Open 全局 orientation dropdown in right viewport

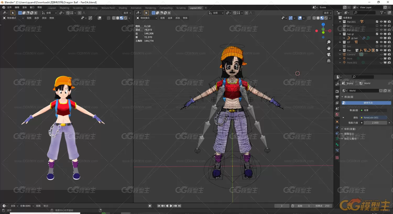click(x=216, y=13)
